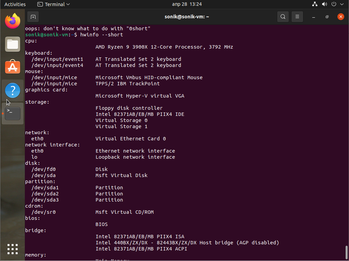Click the network status icon
Viewport: 349px width, 261px height.
315,4
